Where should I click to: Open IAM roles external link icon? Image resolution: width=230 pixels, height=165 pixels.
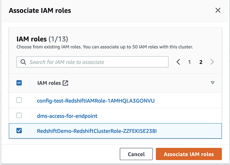[x=66, y=83]
